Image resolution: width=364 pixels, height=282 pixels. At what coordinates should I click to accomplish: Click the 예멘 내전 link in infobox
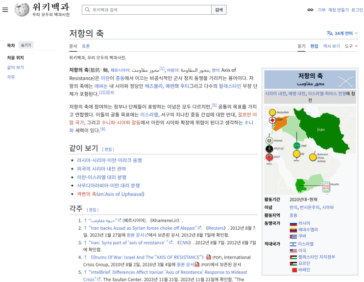297,93
